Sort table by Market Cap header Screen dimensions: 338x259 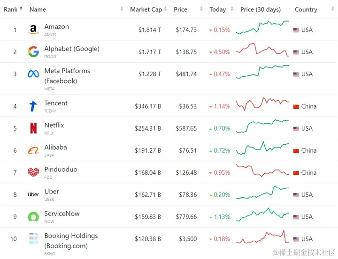coord(146,9)
